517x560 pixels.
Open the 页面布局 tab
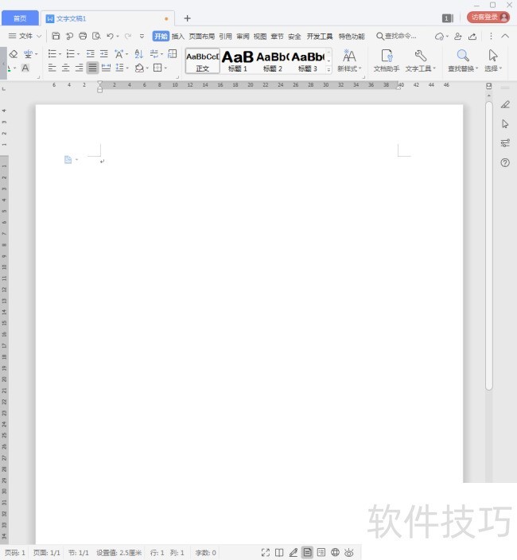pos(202,36)
